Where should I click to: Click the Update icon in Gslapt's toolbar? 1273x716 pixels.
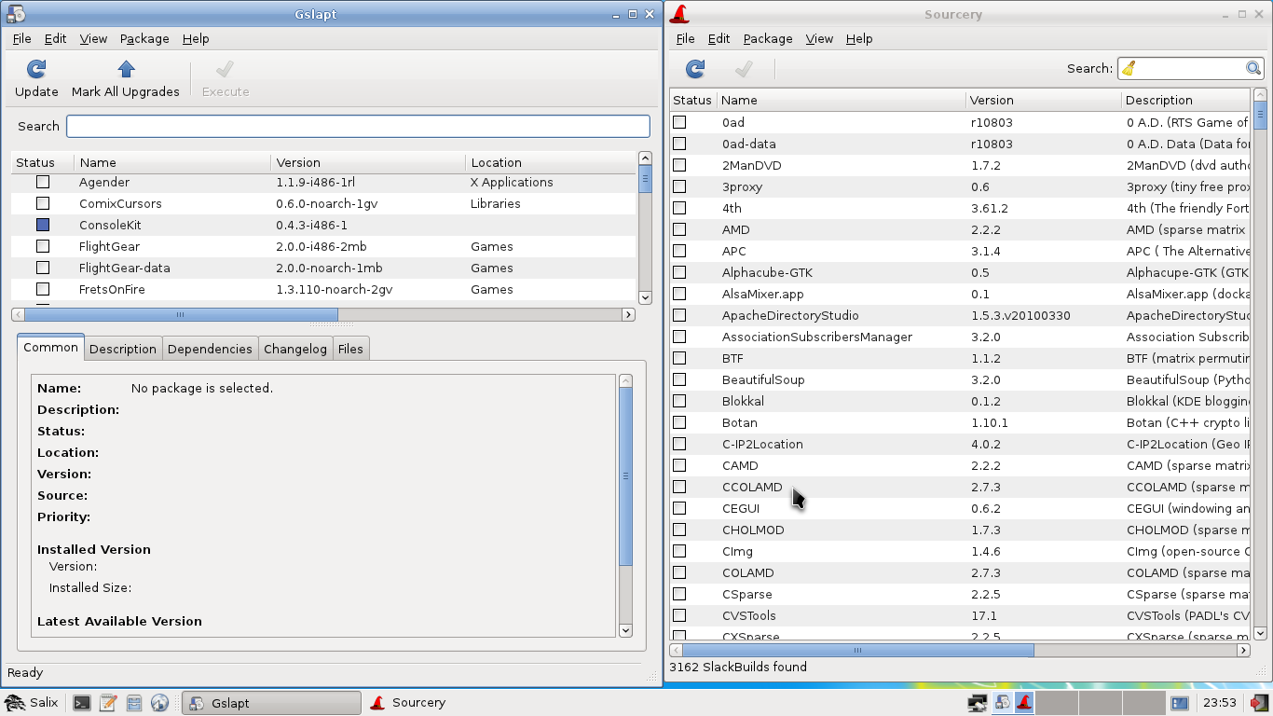(x=35, y=69)
